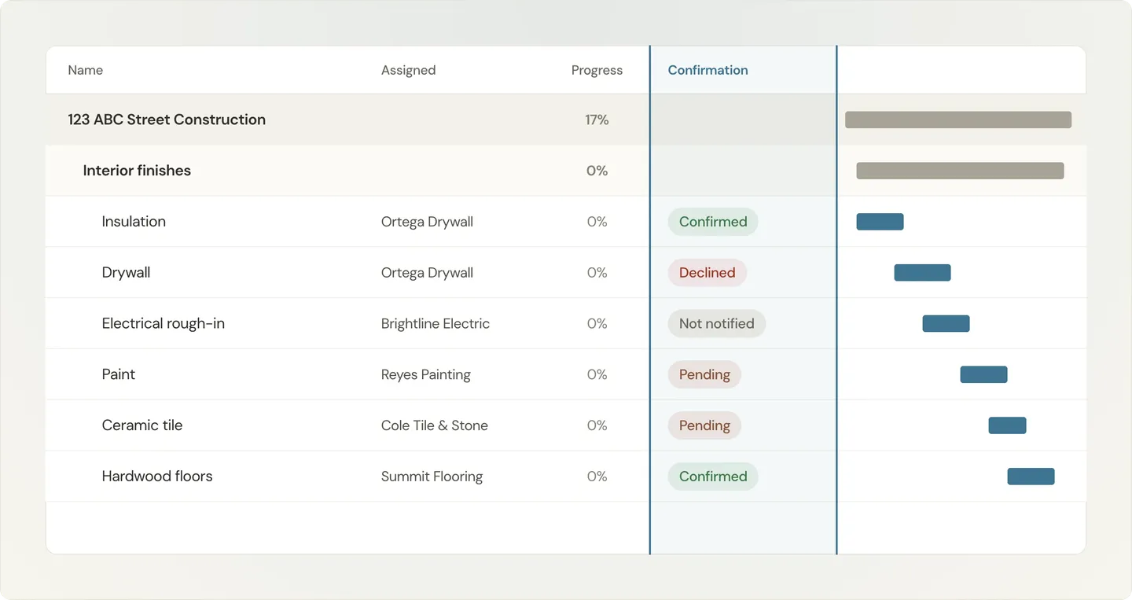Select the Drywall Gantt bar
Screen dimensions: 1132x600
click(922, 273)
